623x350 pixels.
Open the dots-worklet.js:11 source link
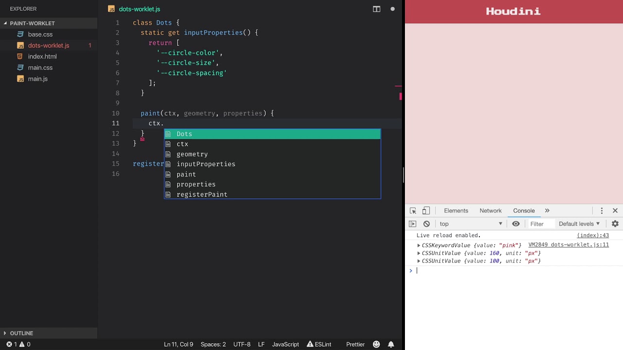568,245
